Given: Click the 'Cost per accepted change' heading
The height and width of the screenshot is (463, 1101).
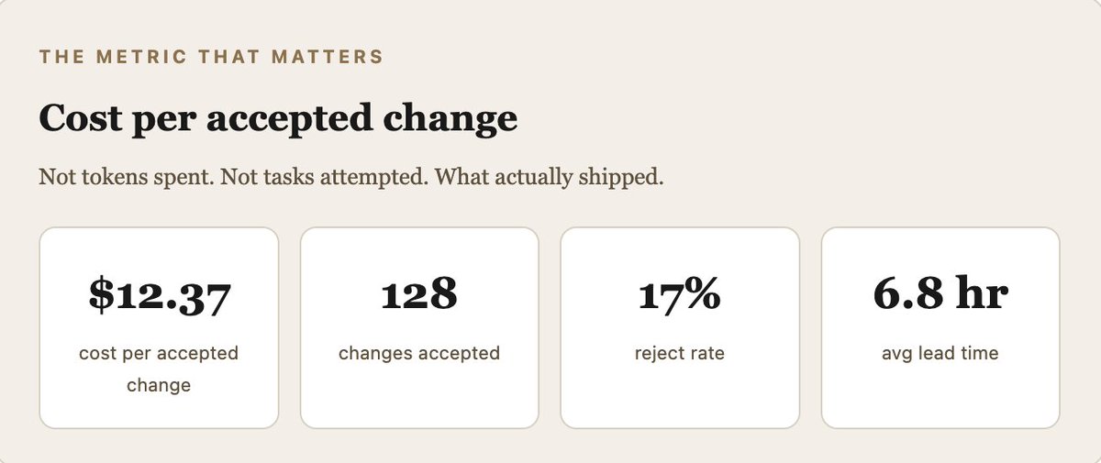Looking at the screenshot, I should 278,120.
